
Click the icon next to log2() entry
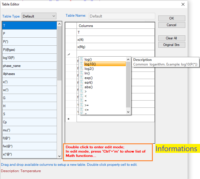click(81, 69)
